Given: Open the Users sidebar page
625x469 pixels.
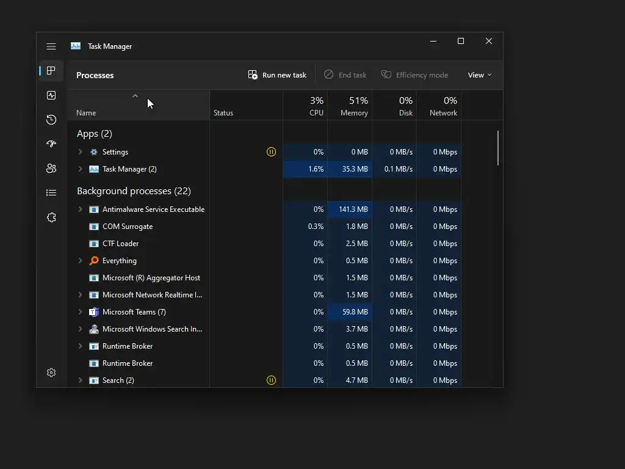Looking at the screenshot, I should pos(51,169).
